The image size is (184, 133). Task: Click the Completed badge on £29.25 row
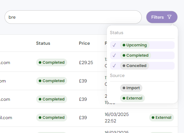pos(52,62)
